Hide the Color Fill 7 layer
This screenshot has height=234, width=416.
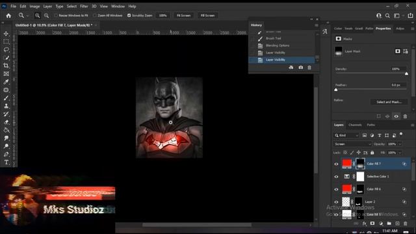click(336, 164)
